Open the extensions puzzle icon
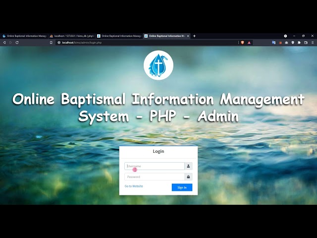Screen dimensions: 317x238 [x=299, y=43]
